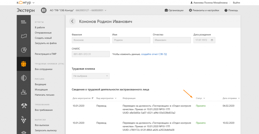Open Исходящие letters

pyautogui.click(x=41, y=90)
